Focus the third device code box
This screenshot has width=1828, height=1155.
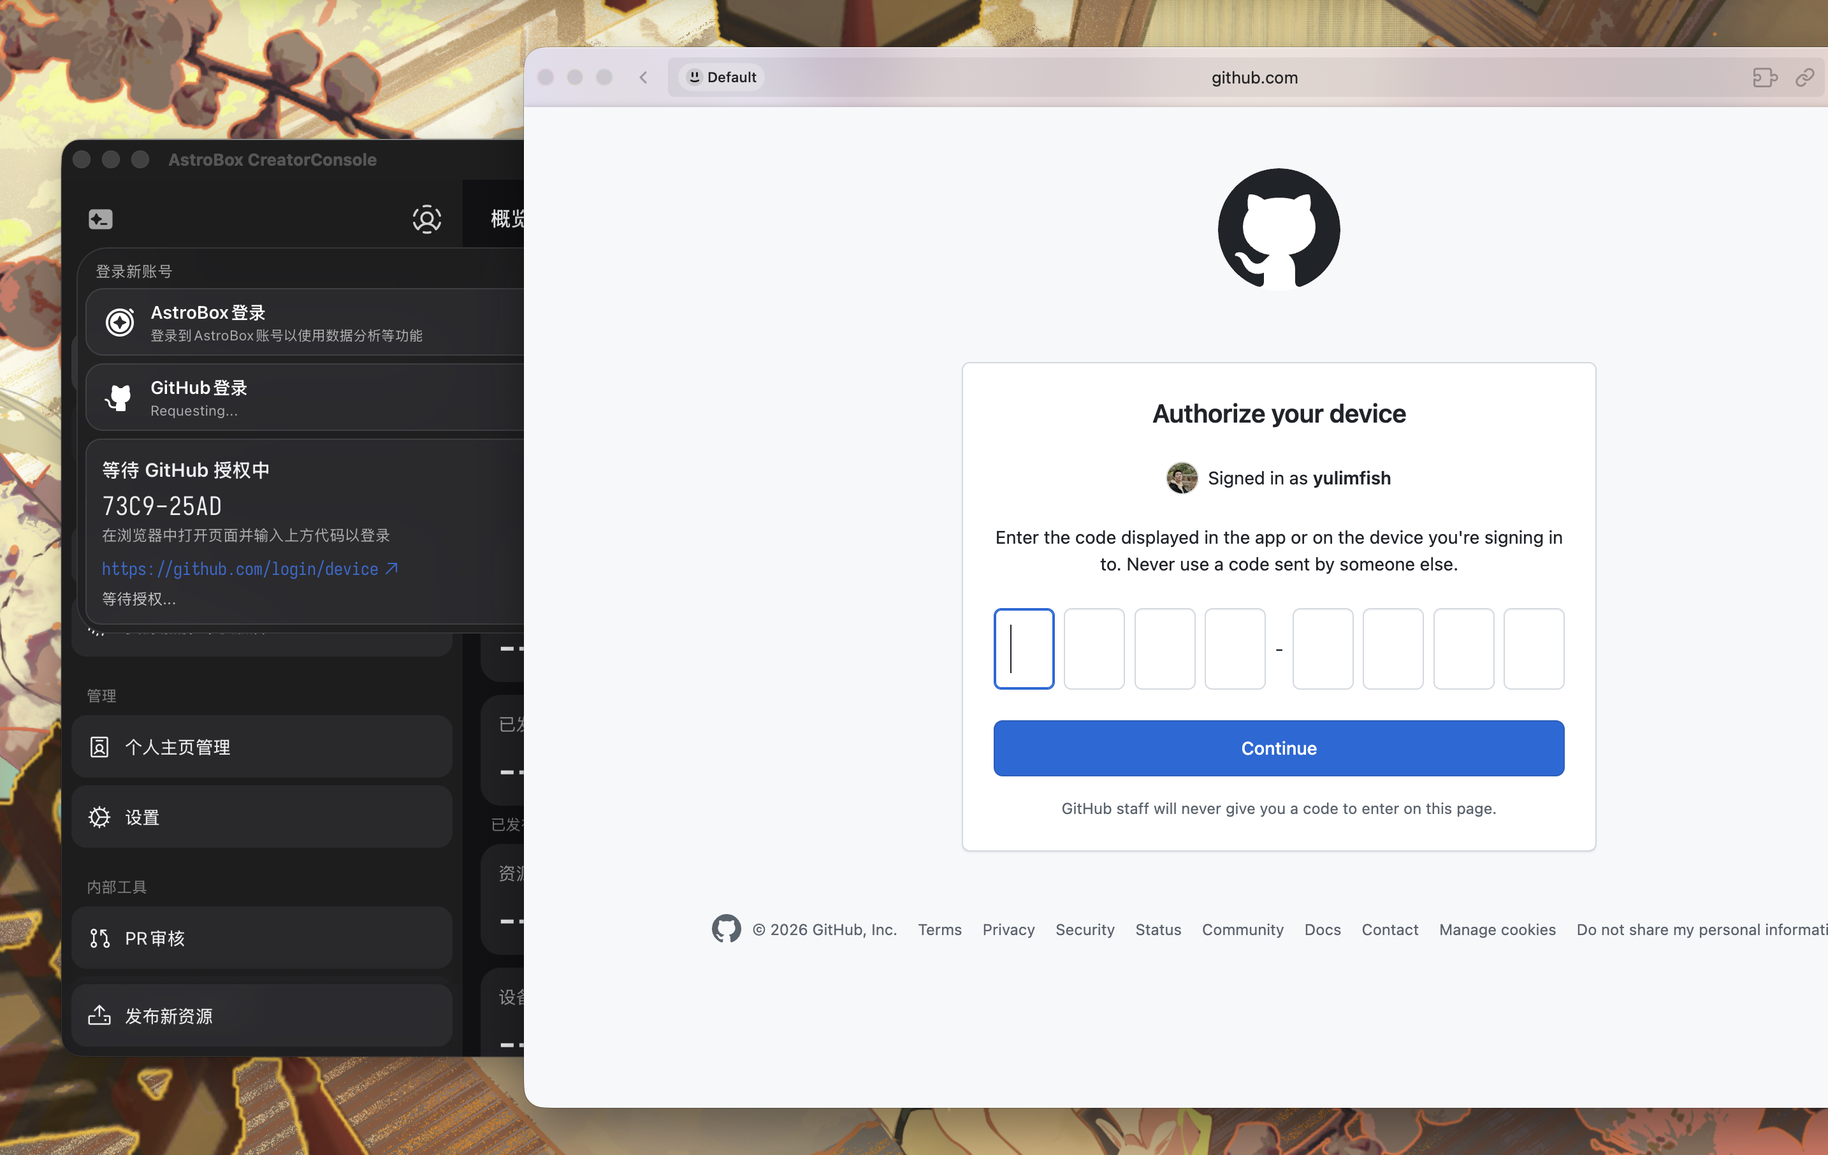coord(1164,648)
